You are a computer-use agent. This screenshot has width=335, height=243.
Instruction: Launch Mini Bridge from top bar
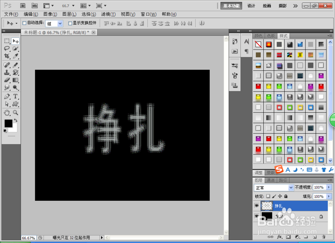pyautogui.click(x=35, y=6)
